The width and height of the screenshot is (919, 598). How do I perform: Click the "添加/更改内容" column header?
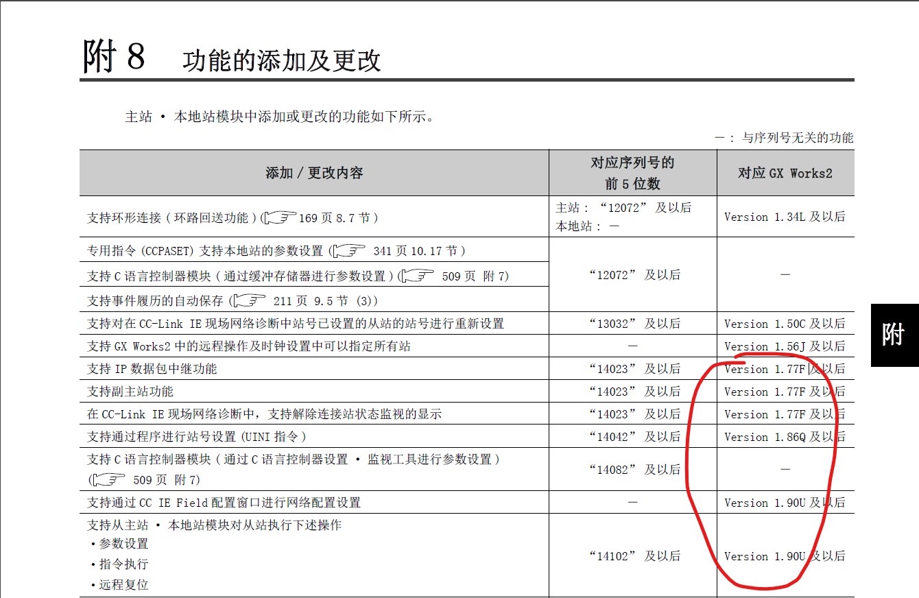(314, 173)
